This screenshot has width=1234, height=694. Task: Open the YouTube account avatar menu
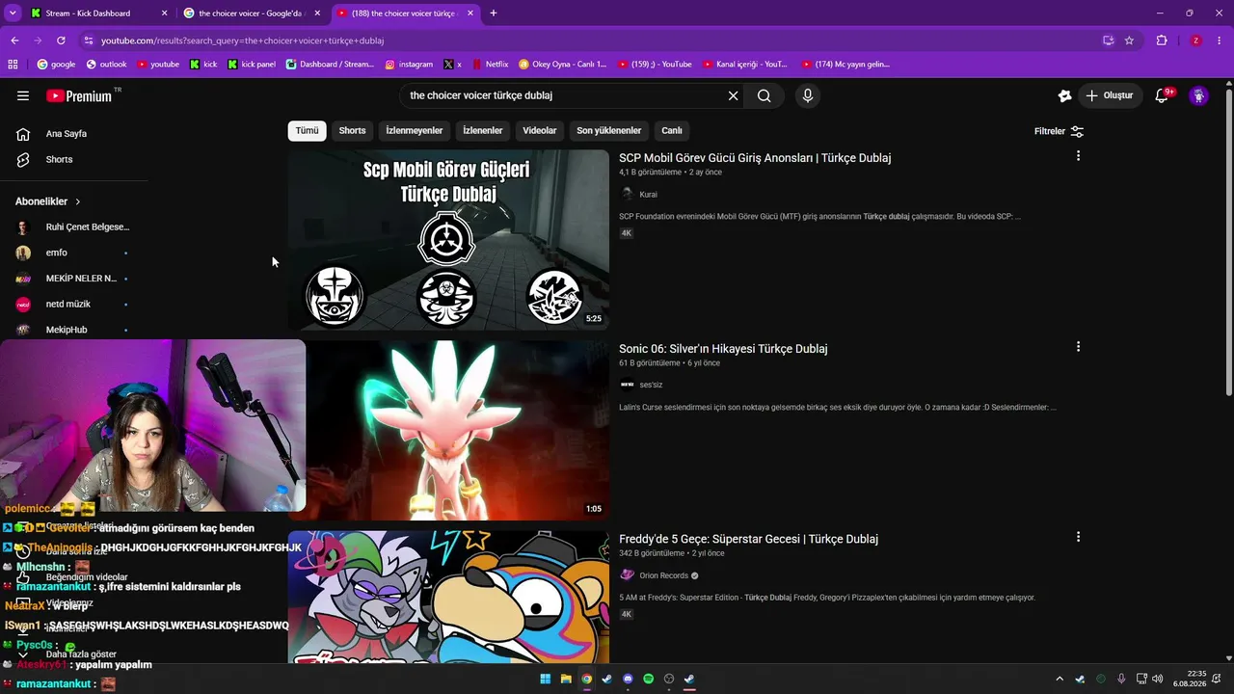tap(1198, 95)
